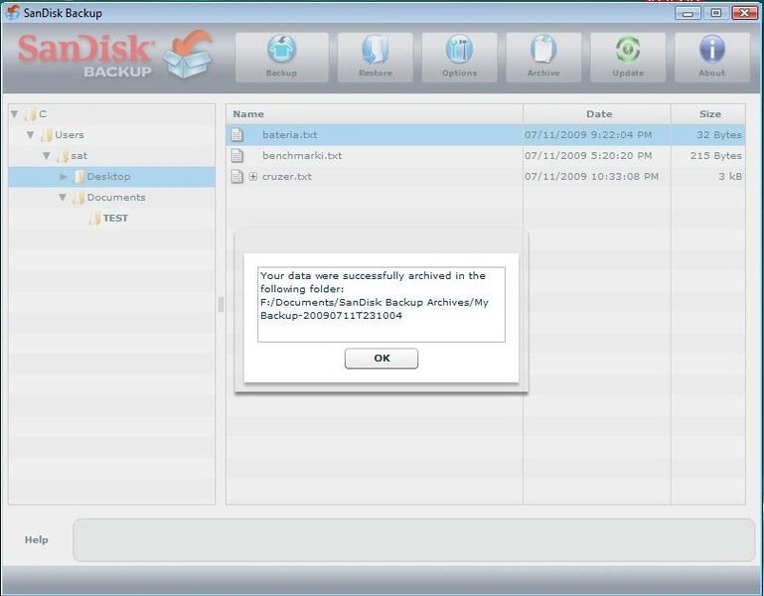Expand the Desktop tree node
The image size is (764, 596).
[64, 177]
